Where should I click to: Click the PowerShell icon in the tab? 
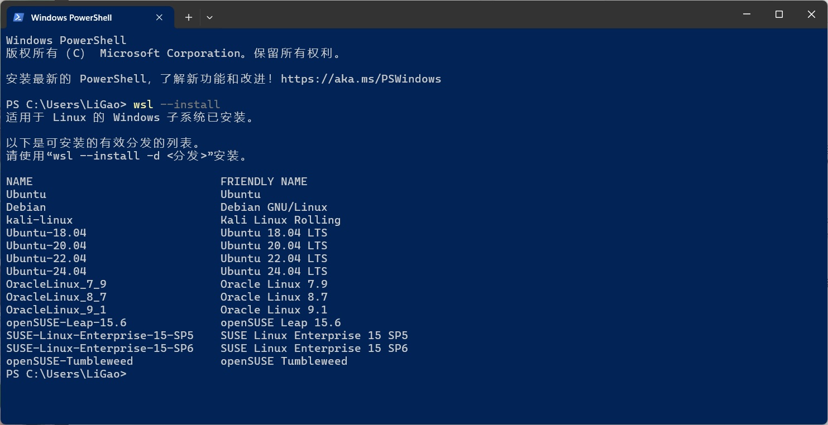[18, 17]
